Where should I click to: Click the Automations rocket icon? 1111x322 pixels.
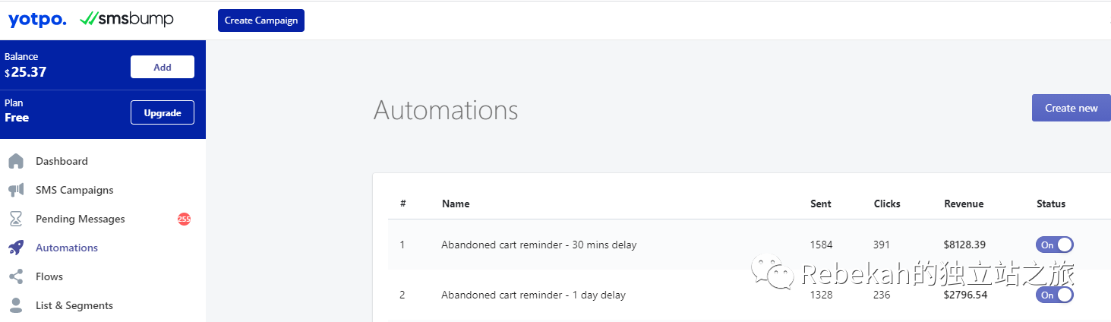tap(15, 248)
